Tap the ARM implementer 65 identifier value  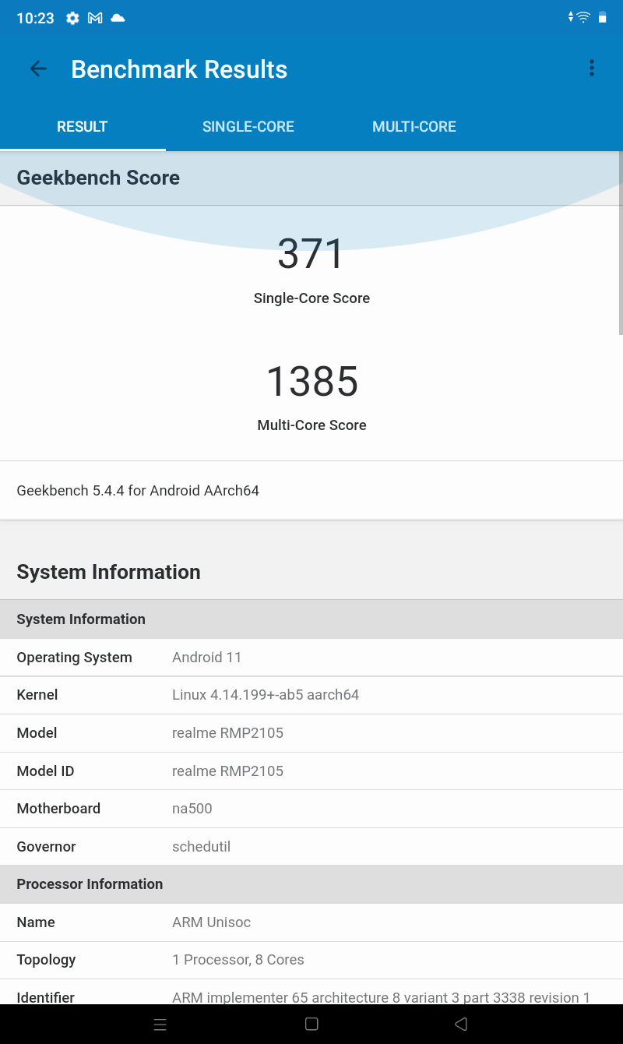click(382, 997)
